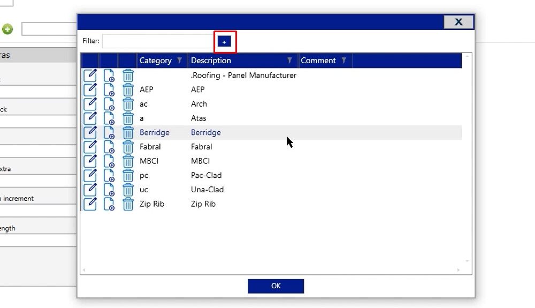This screenshot has height=308, width=535.
Task: Click the horizontal scrollbar left arrow
Action: pyautogui.click(x=84, y=270)
